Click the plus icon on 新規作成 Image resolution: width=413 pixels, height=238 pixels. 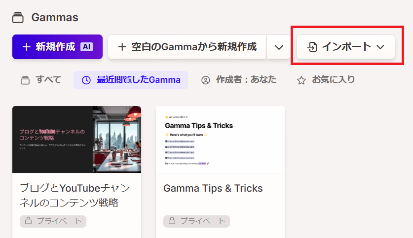26,47
